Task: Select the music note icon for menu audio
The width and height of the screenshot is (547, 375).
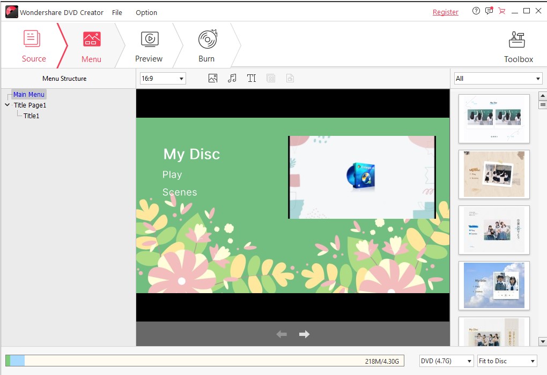Action: 232,78
